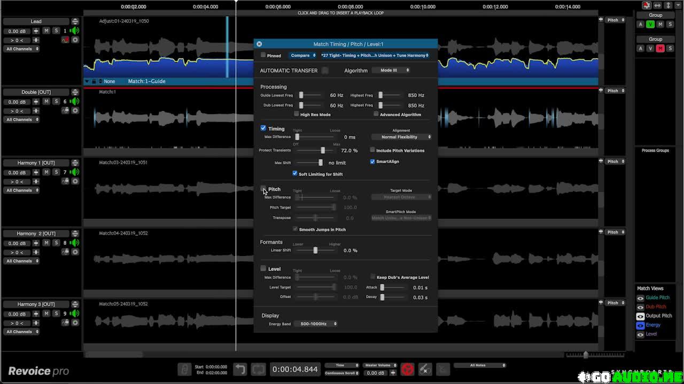Close the Match Timing / Pitch / Level panel

click(x=259, y=44)
